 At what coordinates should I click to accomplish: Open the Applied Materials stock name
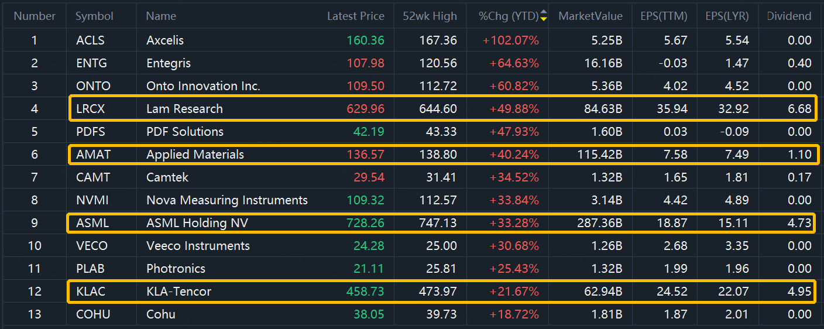click(x=195, y=155)
